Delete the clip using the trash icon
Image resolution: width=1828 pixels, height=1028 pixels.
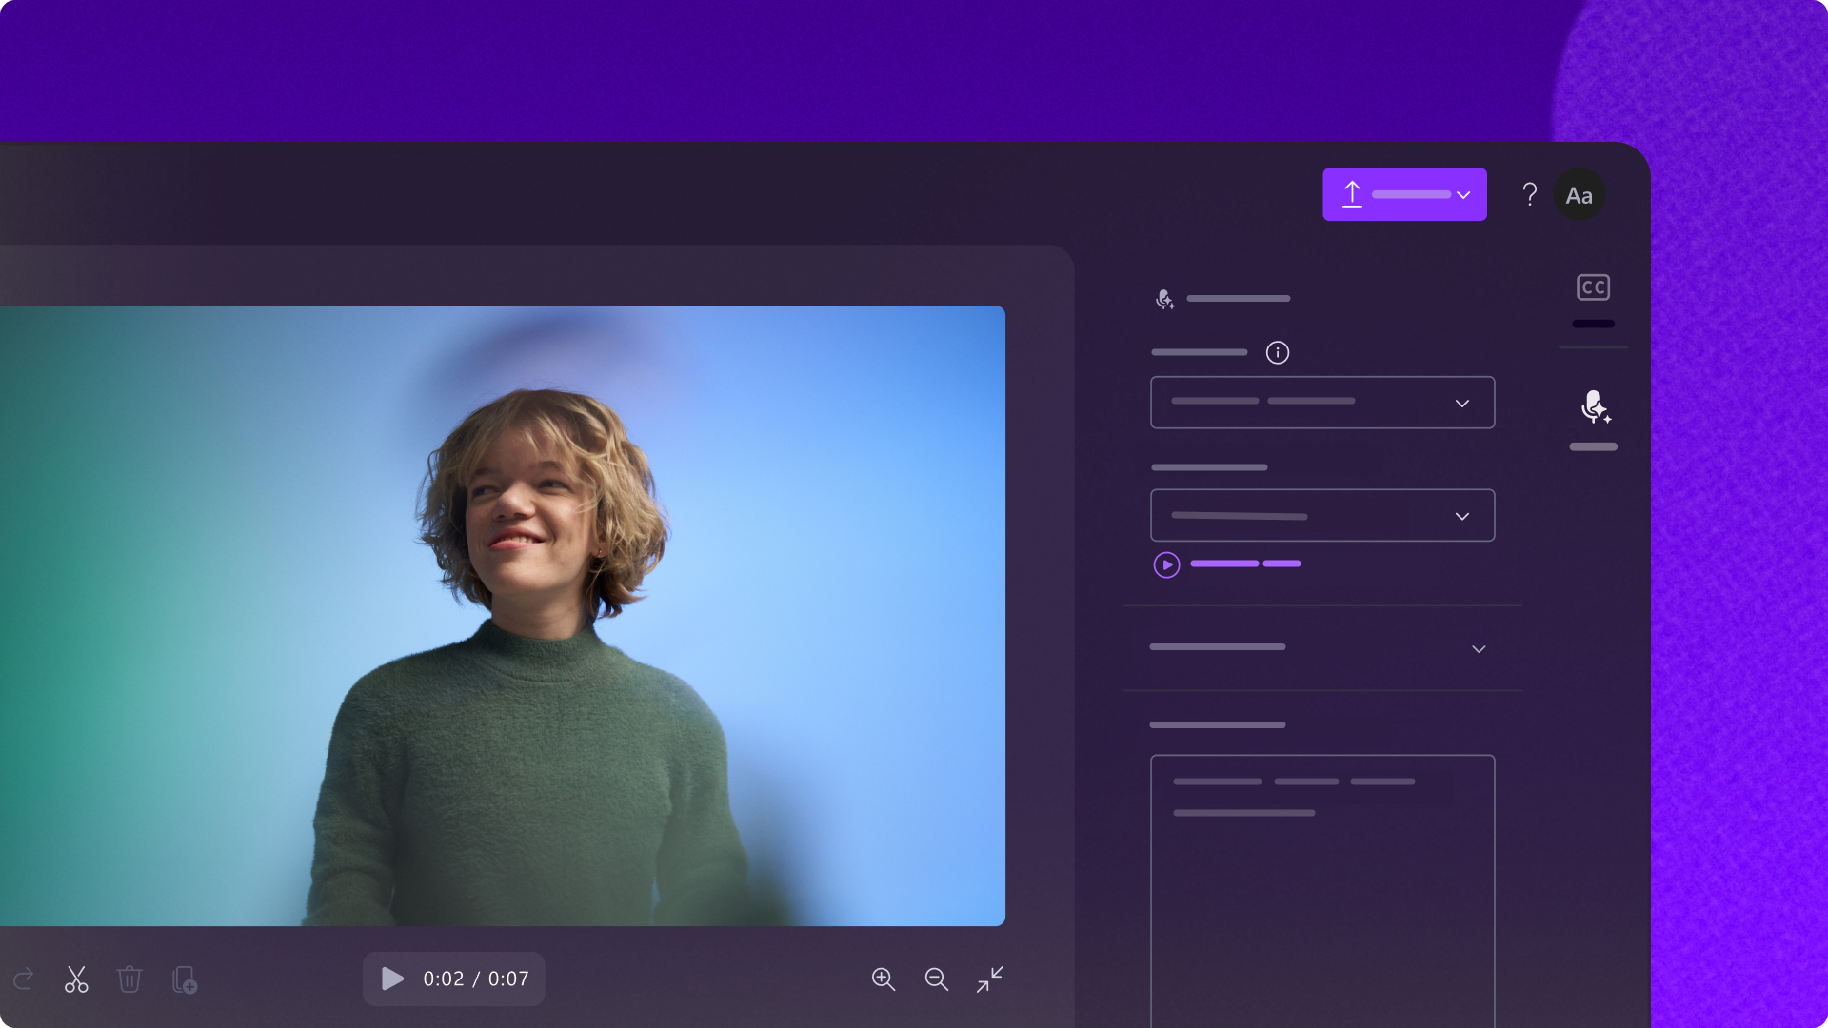(x=129, y=979)
